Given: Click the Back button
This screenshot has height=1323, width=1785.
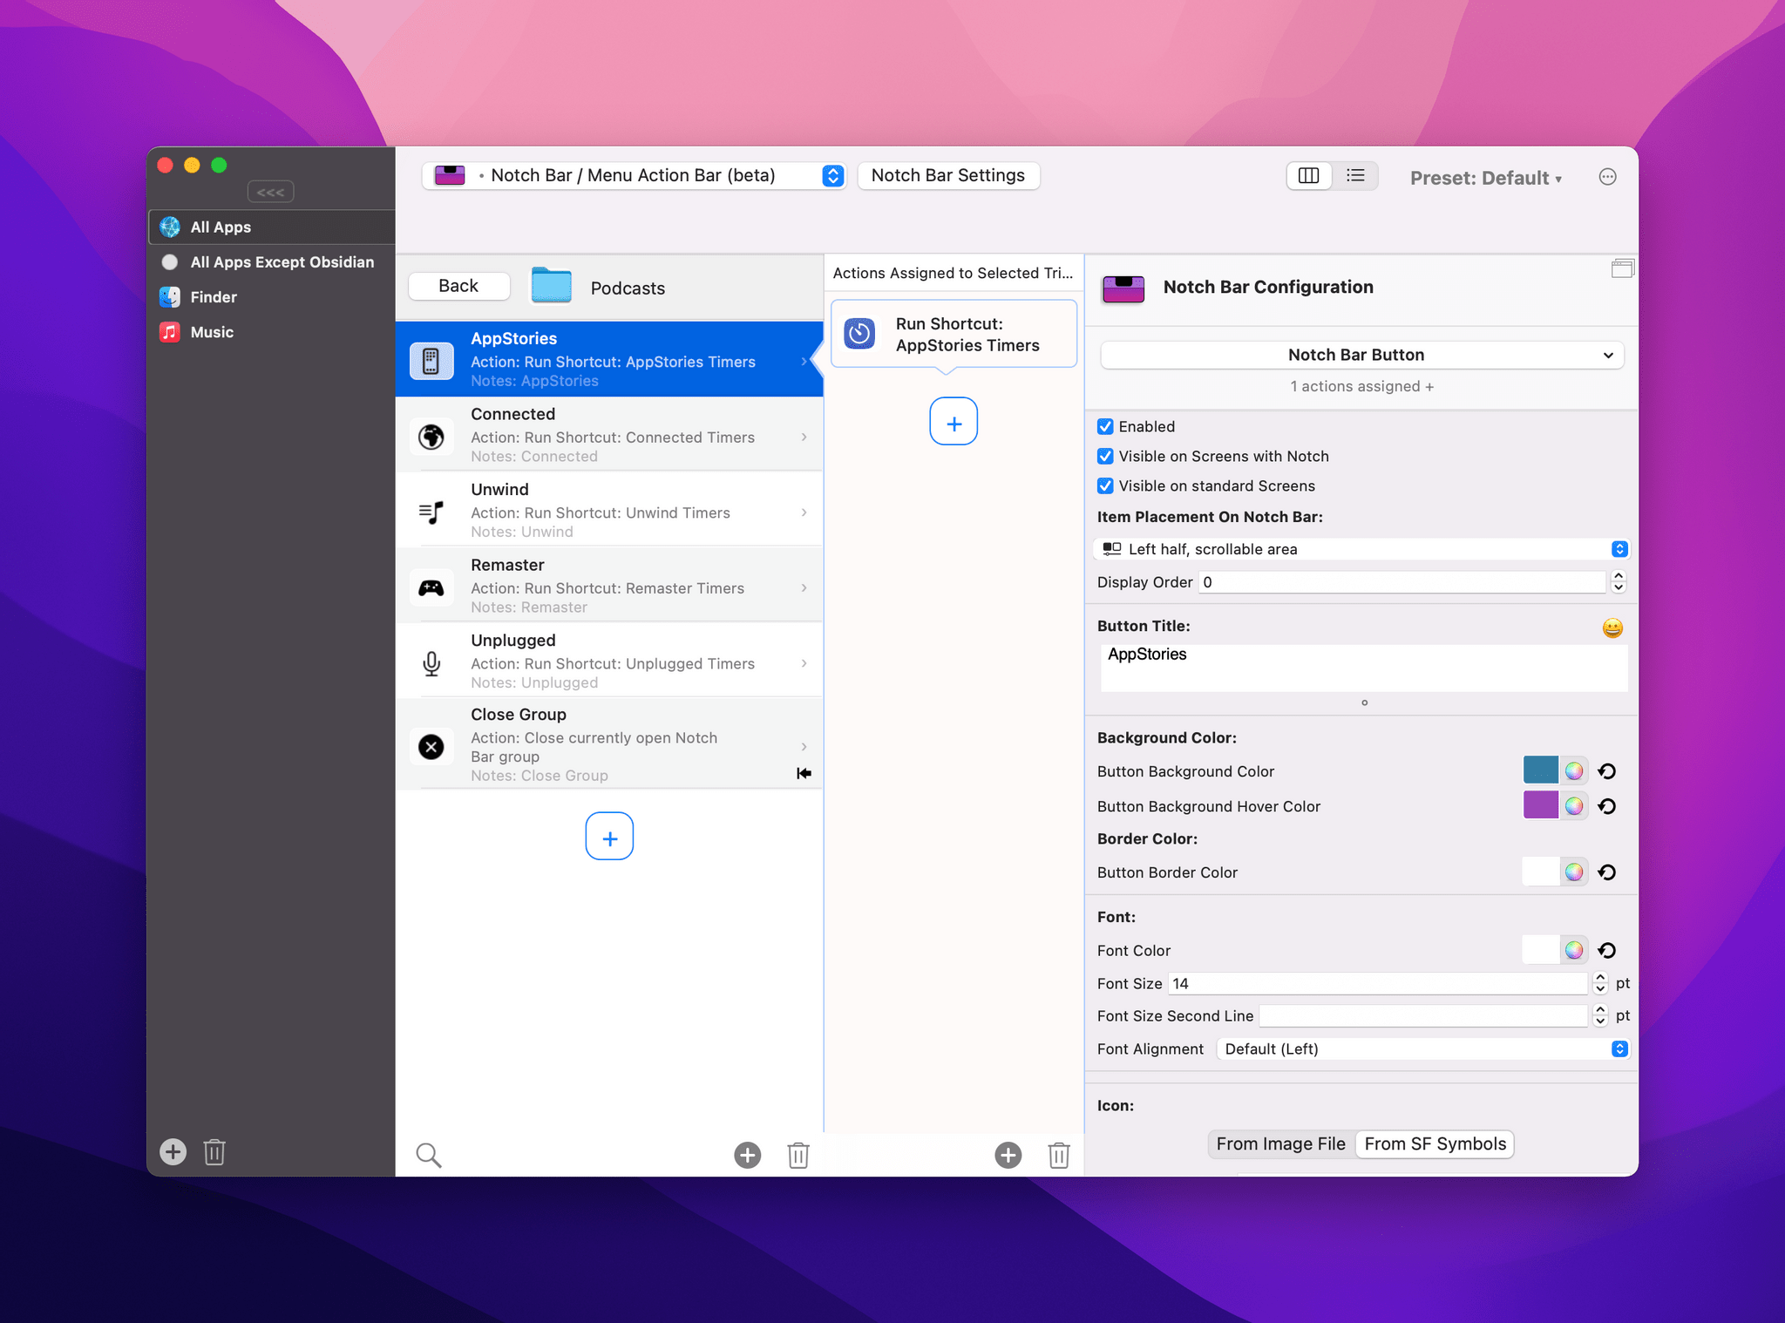Looking at the screenshot, I should tap(458, 286).
